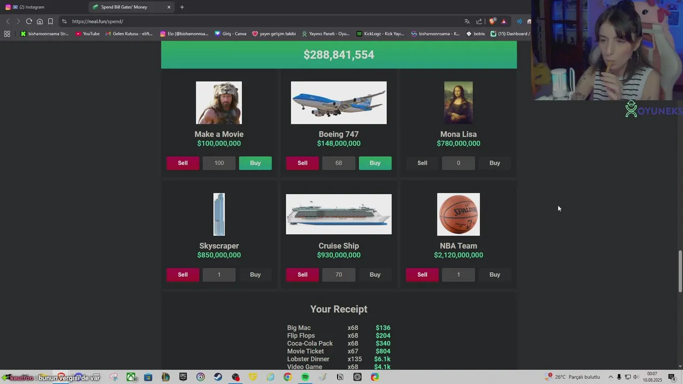Click the Skyscraper quantity field
This screenshot has width=683, height=384.
point(219,274)
